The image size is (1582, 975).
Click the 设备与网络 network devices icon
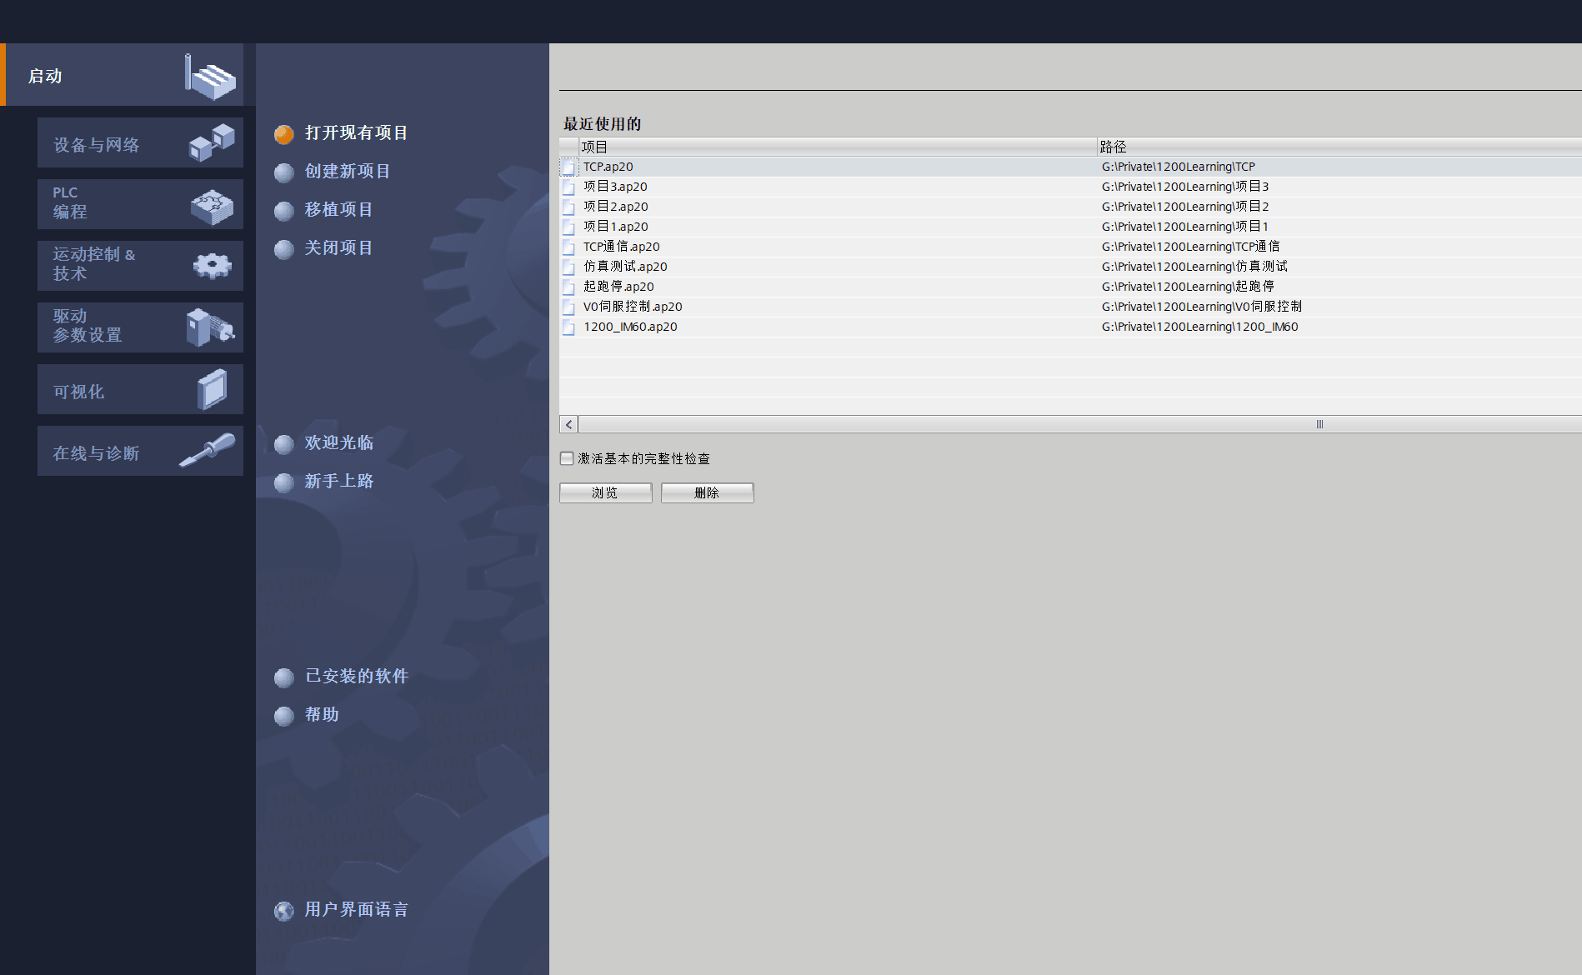(212, 142)
